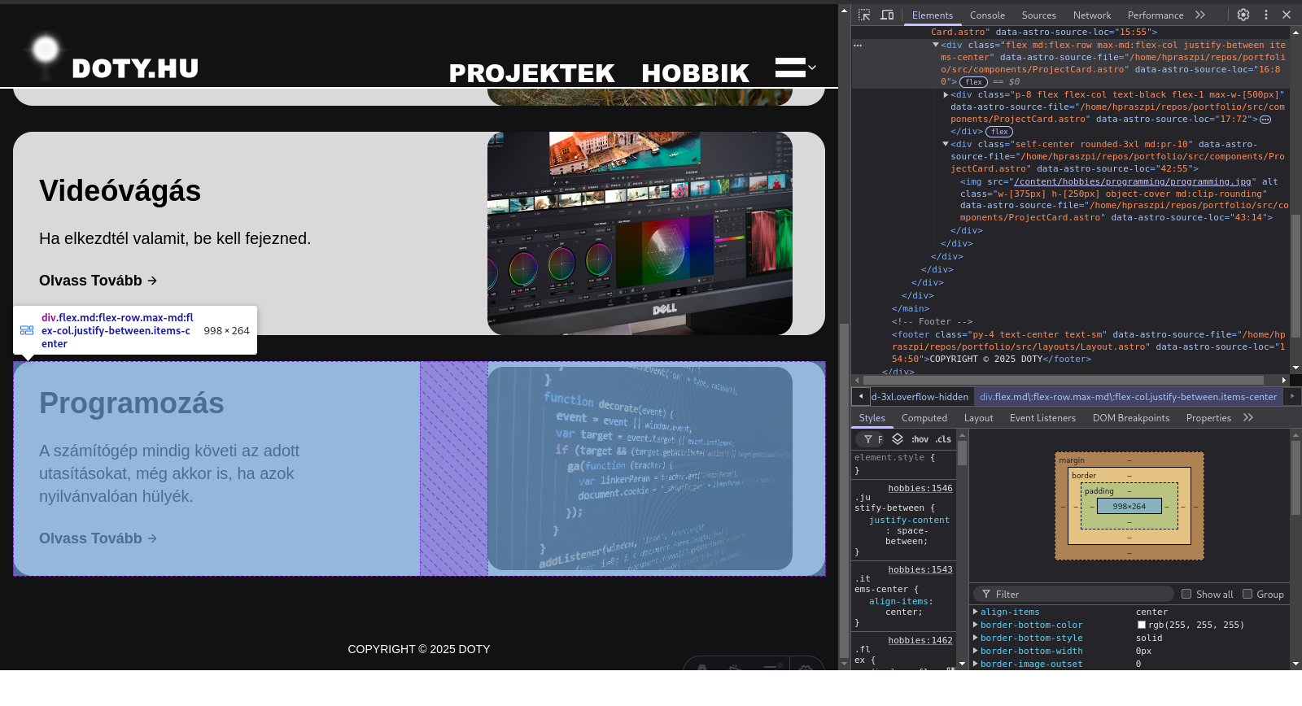1302x706 pixels.
Task: Toggle CSS layers view icon
Action: click(898, 439)
